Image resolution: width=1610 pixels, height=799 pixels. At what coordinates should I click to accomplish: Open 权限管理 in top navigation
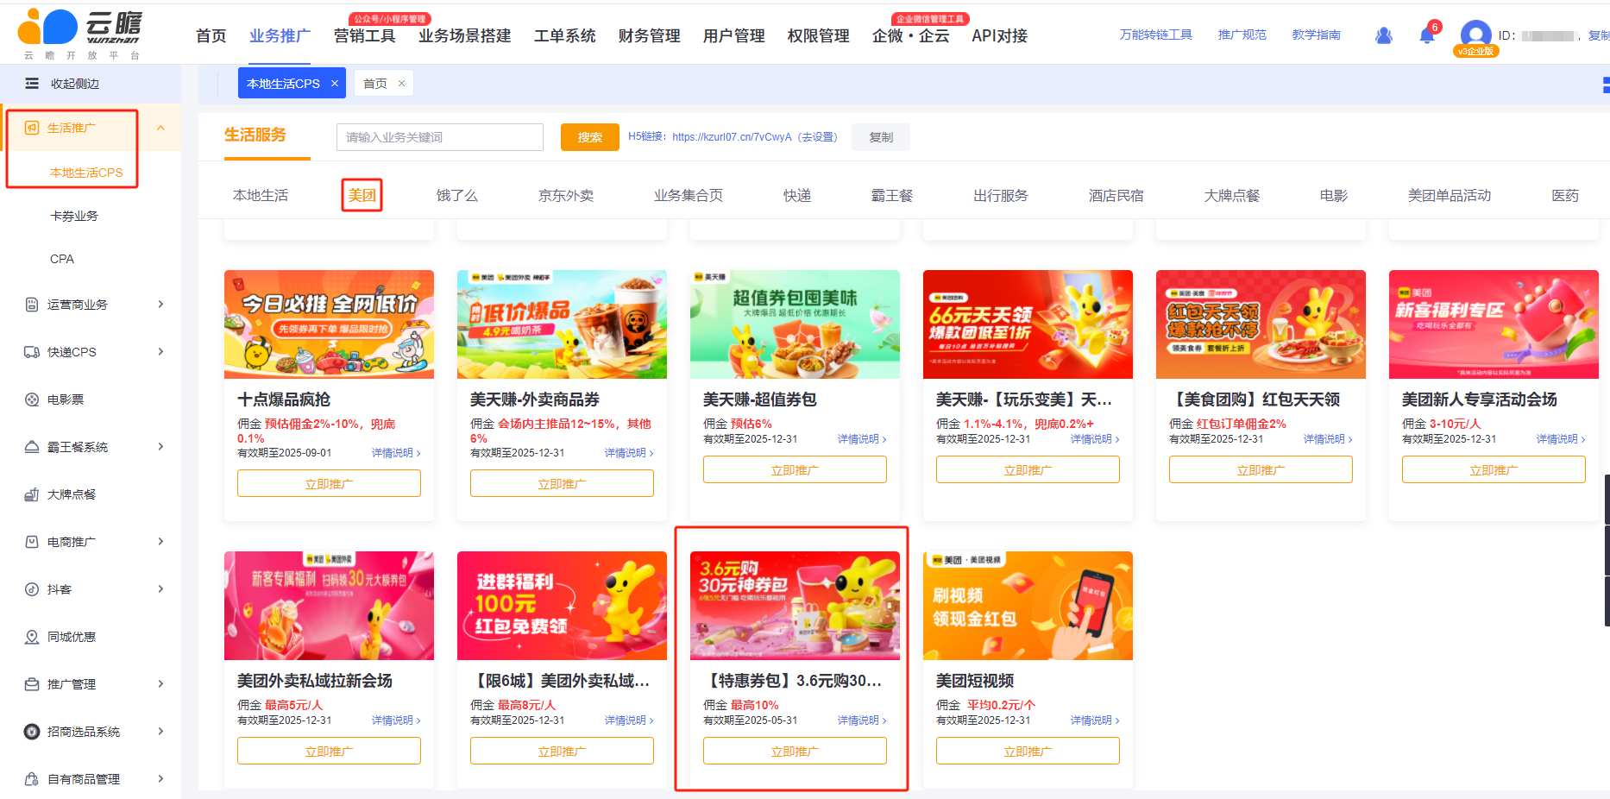coord(818,35)
